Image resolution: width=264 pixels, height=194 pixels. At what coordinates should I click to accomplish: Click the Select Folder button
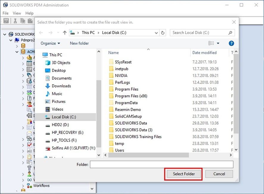[x=184, y=174]
